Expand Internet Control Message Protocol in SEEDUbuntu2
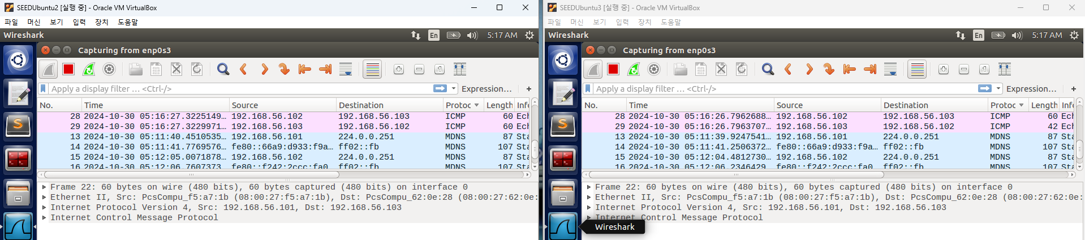1085x240 pixels. (x=44, y=217)
